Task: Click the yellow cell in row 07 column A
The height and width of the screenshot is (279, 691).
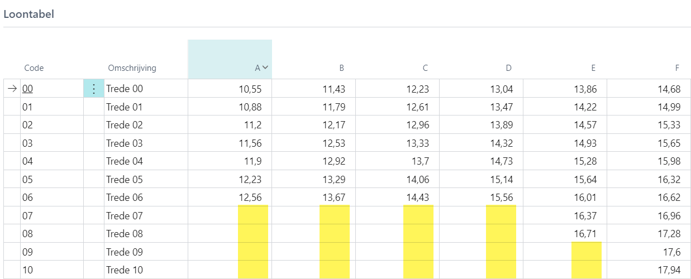Action: tap(253, 215)
